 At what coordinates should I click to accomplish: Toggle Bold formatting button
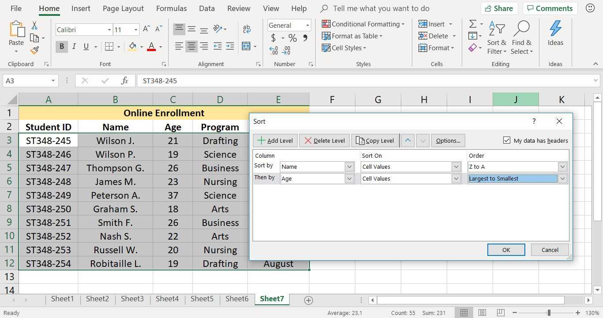pos(61,46)
